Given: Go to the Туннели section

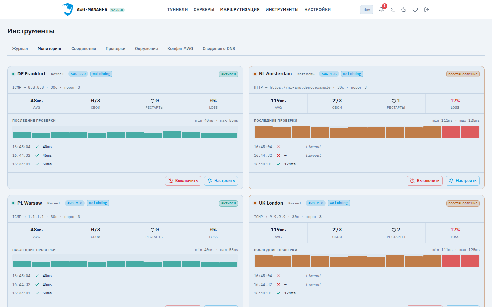Looking at the screenshot, I should 178,10.
